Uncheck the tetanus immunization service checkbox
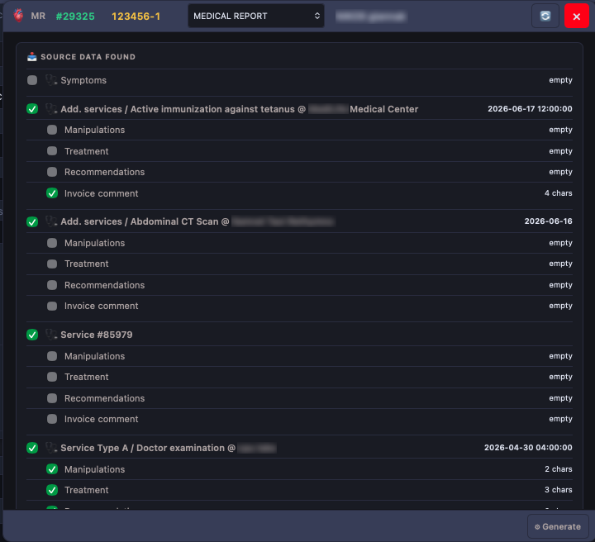This screenshot has width=595, height=542. pyautogui.click(x=32, y=109)
